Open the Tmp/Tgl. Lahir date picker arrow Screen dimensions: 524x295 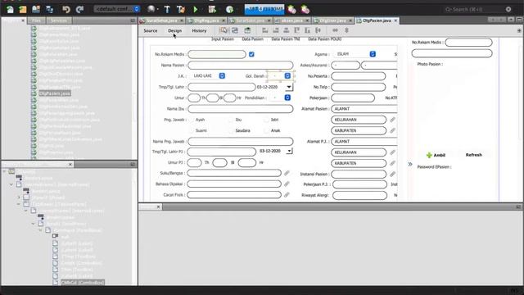pyautogui.click(x=289, y=87)
